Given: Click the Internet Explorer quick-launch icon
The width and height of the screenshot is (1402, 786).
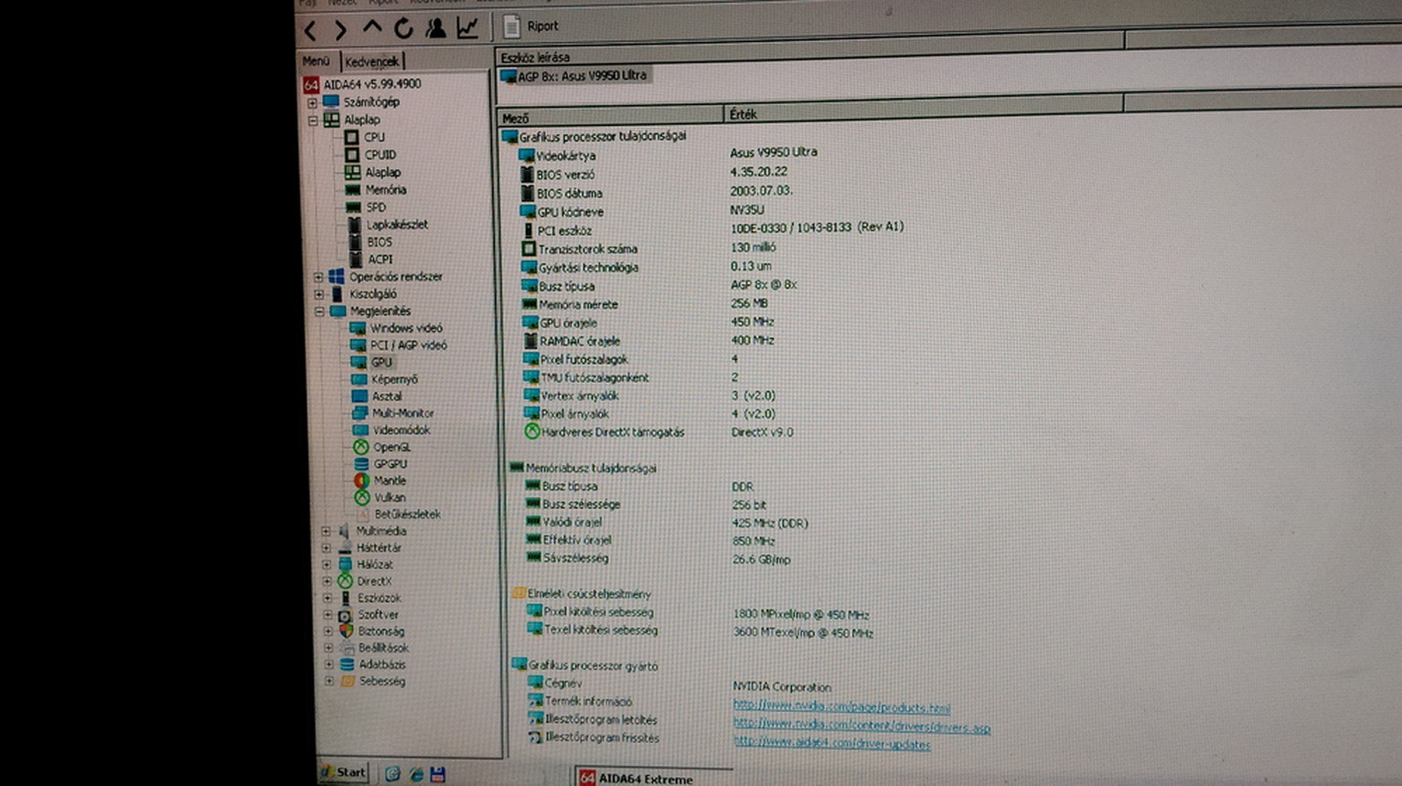Looking at the screenshot, I should pos(416,774).
